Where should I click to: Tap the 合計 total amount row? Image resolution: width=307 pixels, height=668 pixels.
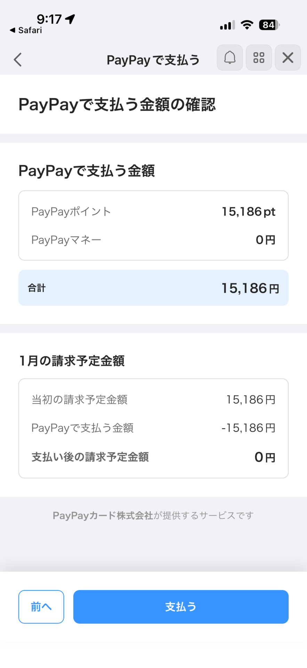153,288
